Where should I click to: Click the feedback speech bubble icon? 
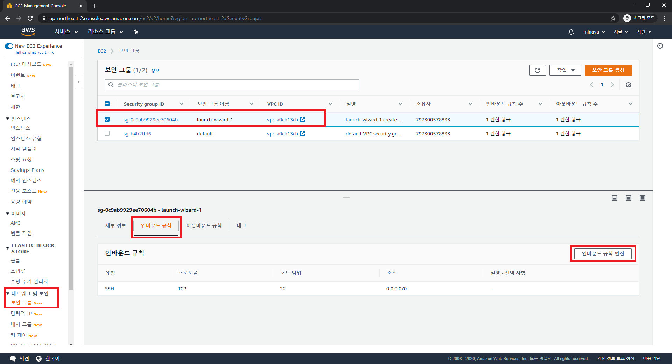click(13, 358)
